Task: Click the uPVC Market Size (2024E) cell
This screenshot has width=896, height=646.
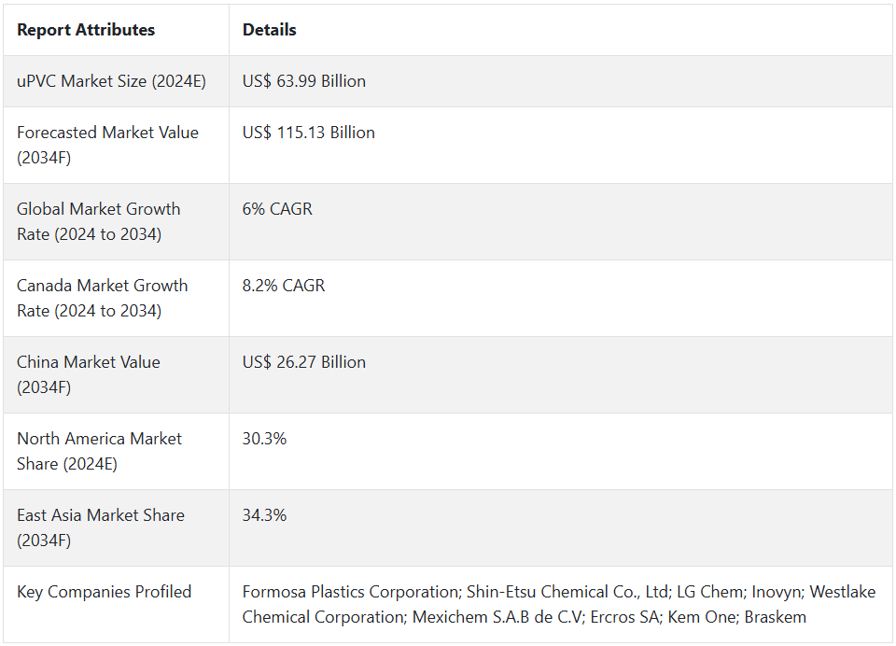Action: click(111, 81)
